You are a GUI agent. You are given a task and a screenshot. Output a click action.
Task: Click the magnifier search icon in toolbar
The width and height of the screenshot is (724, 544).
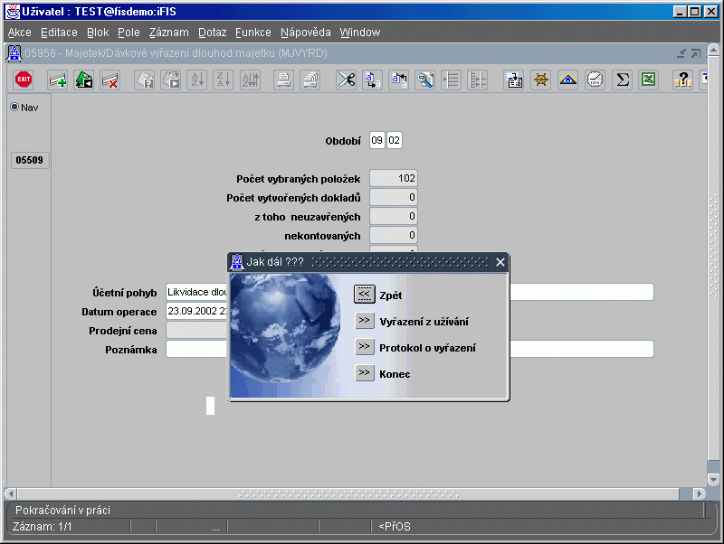coord(424,80)
